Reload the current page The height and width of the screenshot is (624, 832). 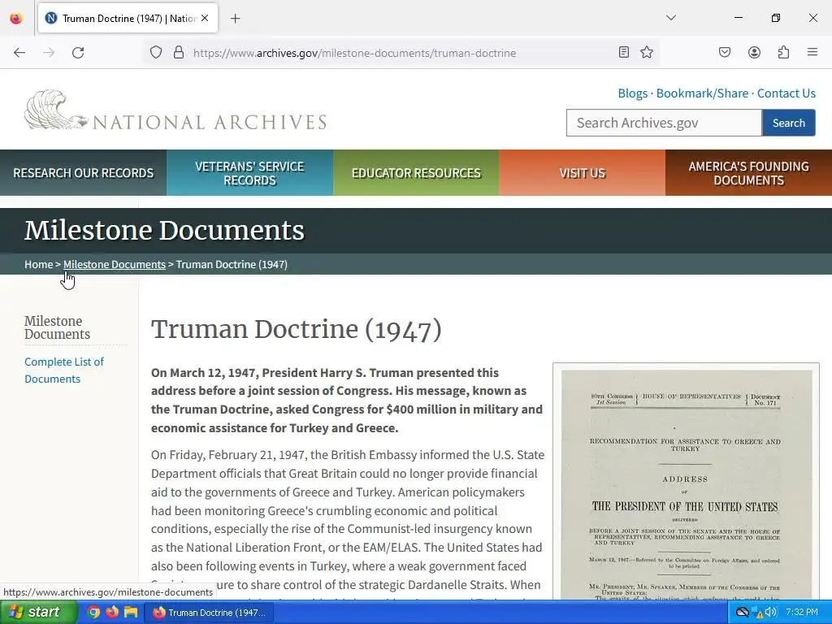[x=78, y=53]
